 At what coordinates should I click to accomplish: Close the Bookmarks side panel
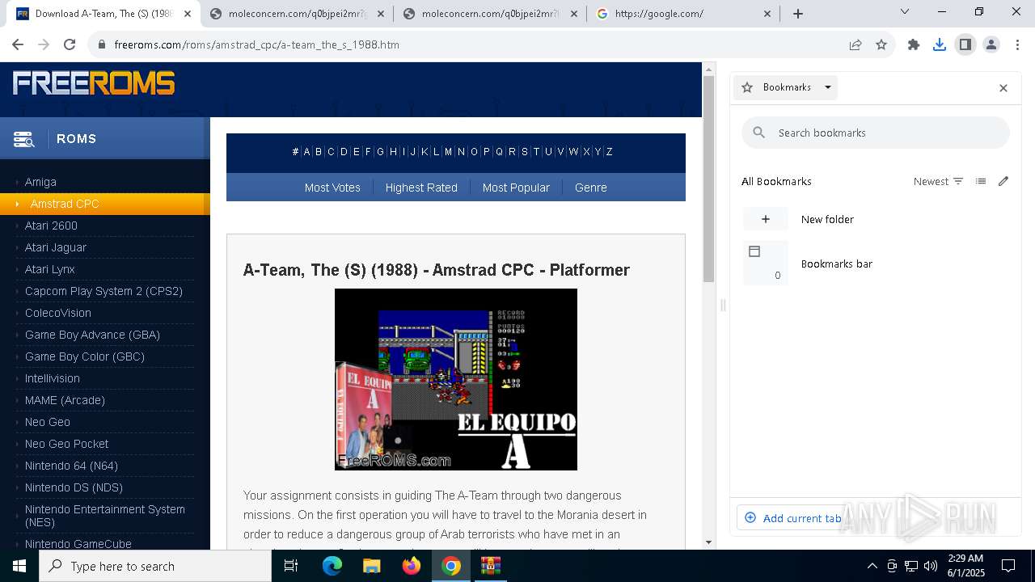pos(1003,87)
